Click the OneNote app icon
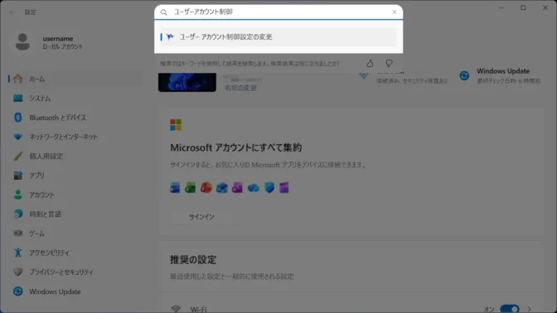The height and width of the screenshot is (313, 557). pyautogui.click(x=237, y=187)
